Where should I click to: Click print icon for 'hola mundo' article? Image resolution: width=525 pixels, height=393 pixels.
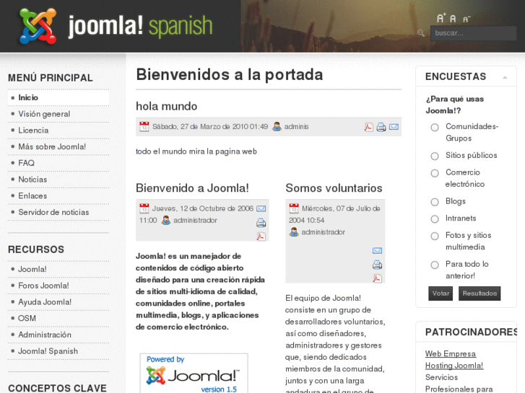coord(381,127)
